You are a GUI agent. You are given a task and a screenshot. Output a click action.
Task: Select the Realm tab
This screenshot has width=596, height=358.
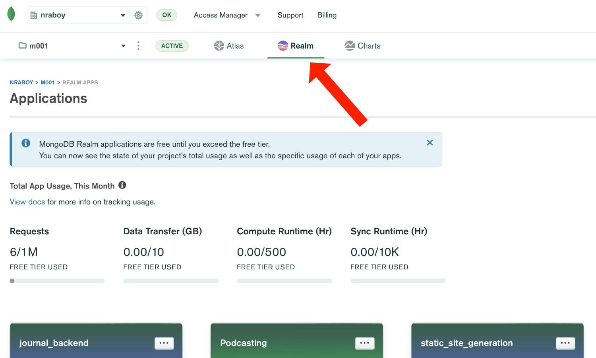(296, 46)
